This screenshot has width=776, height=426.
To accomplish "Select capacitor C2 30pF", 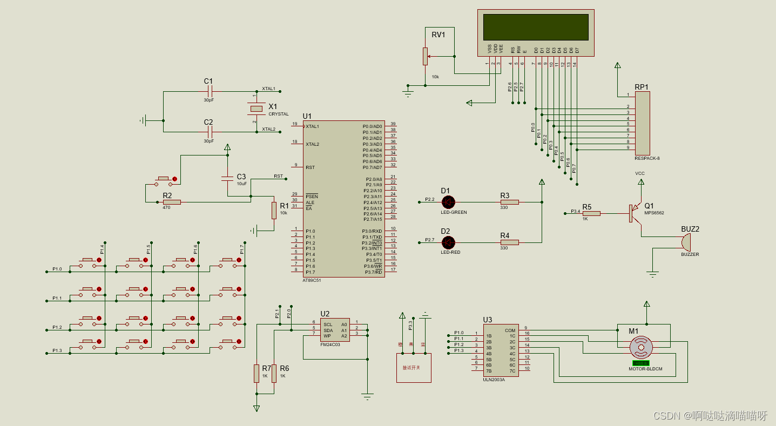I will pyautogui.click(x=210, y=132).
